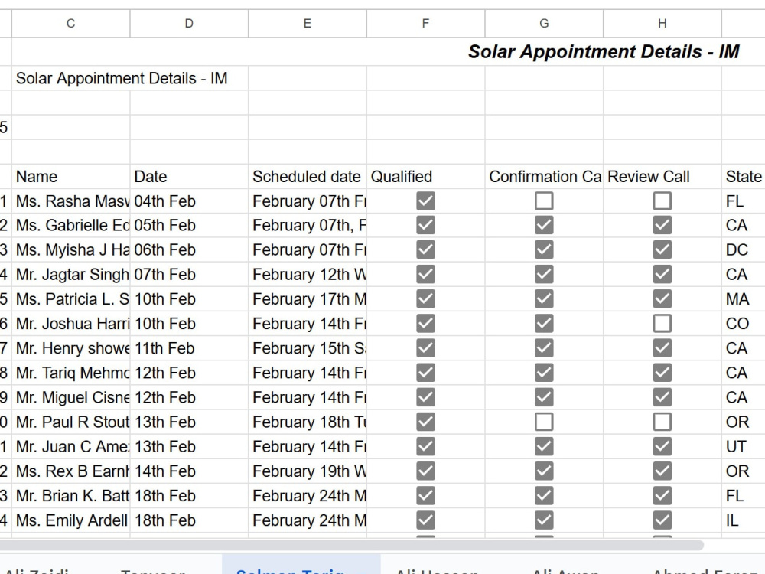The height and width of the screenshot is (574, 765).
Task: Select the 'UT' state cell
Action: [743, 447]
